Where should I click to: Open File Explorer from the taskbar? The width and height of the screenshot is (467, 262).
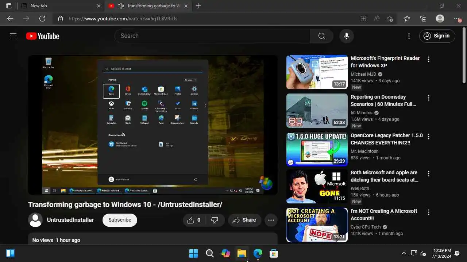click(x=242, y=253)
